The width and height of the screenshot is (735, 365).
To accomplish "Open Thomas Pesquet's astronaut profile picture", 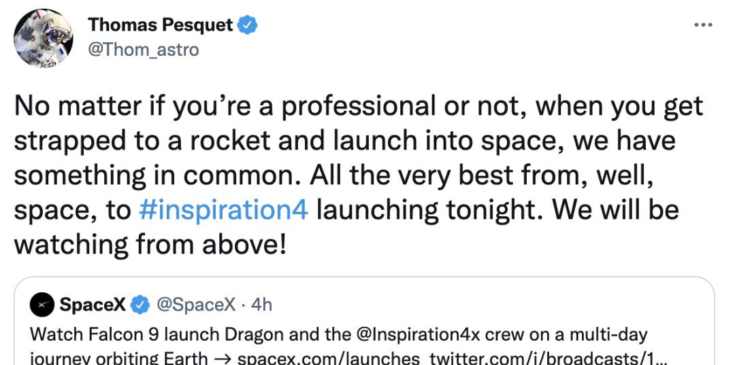I will pos(44,37).
